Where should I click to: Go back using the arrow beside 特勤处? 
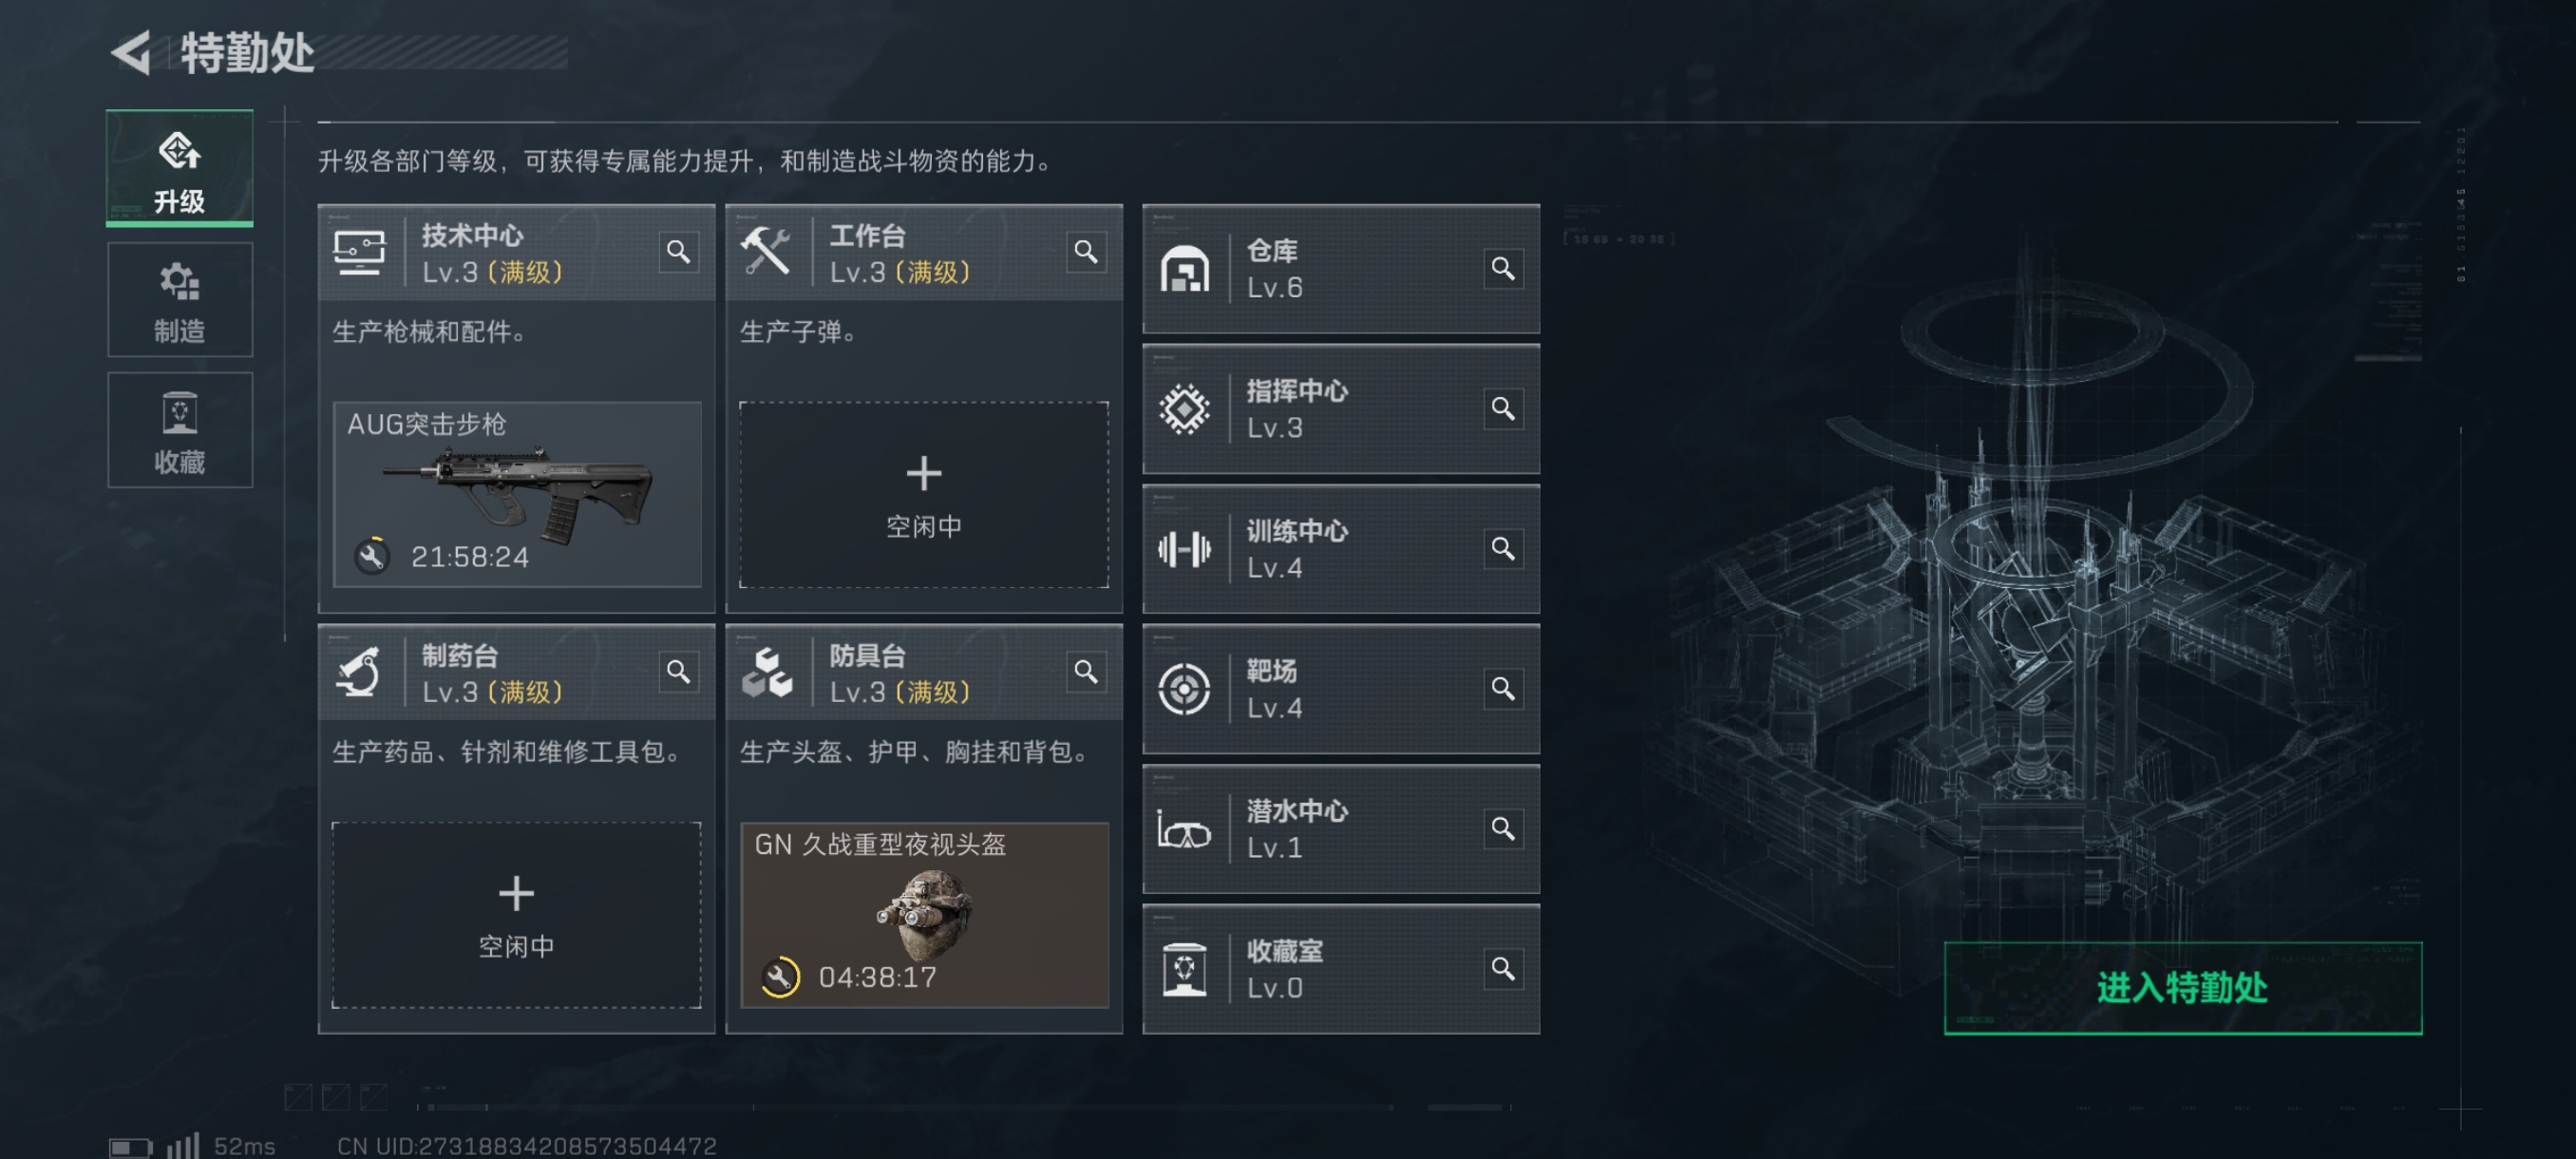tap(131, 52)
